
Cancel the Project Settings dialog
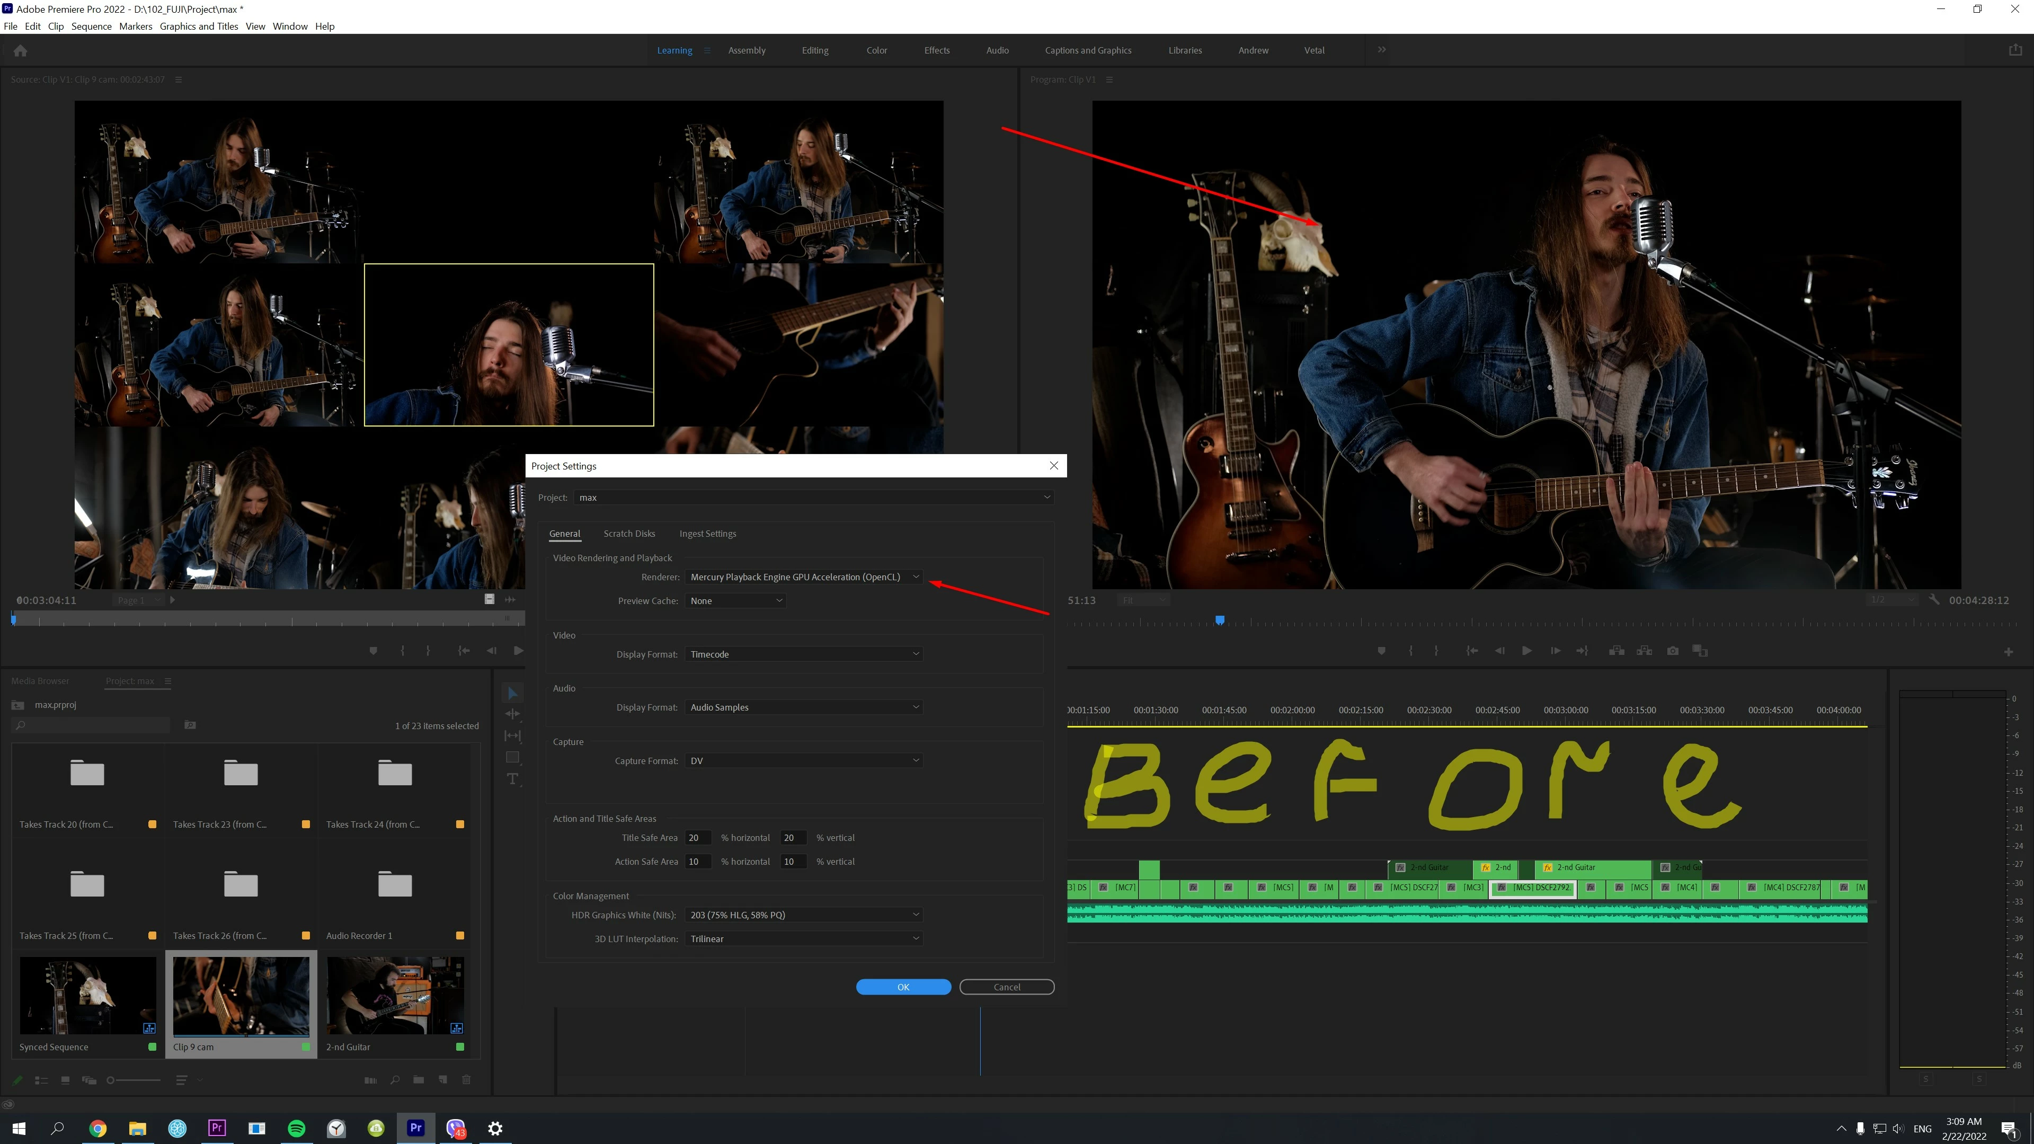(x=1006, y=987)
